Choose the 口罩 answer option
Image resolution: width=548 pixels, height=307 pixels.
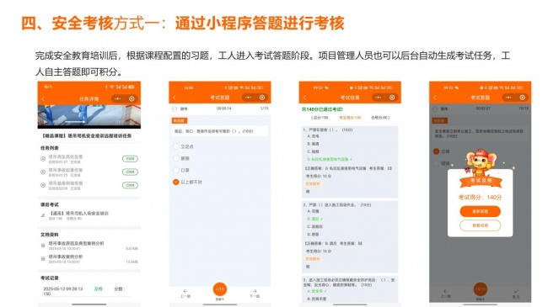click(x=176, y=170)
